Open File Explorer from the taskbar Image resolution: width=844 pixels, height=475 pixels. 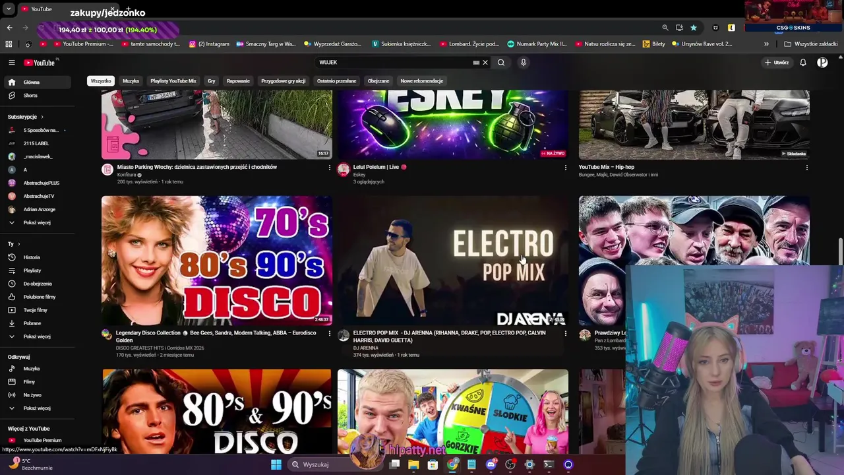coord(413,464)
